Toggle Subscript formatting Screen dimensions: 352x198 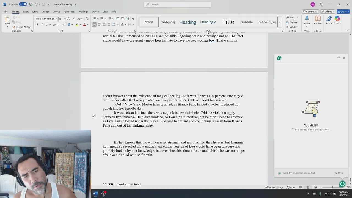coord(59,25)
